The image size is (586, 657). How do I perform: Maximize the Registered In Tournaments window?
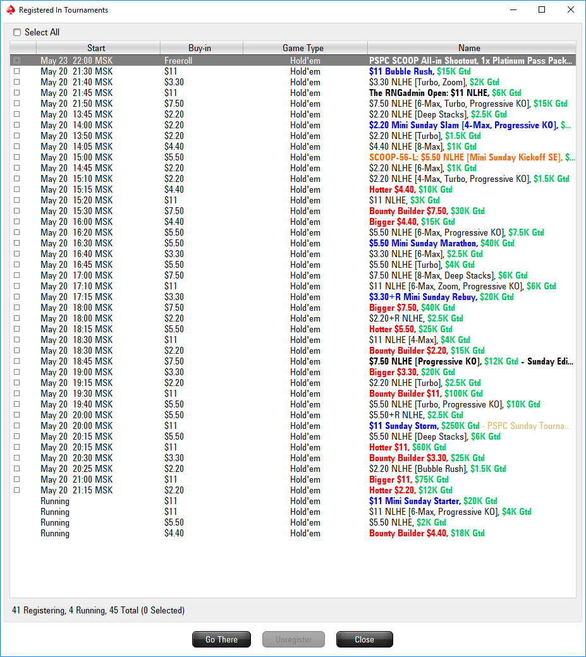point(542,9)
